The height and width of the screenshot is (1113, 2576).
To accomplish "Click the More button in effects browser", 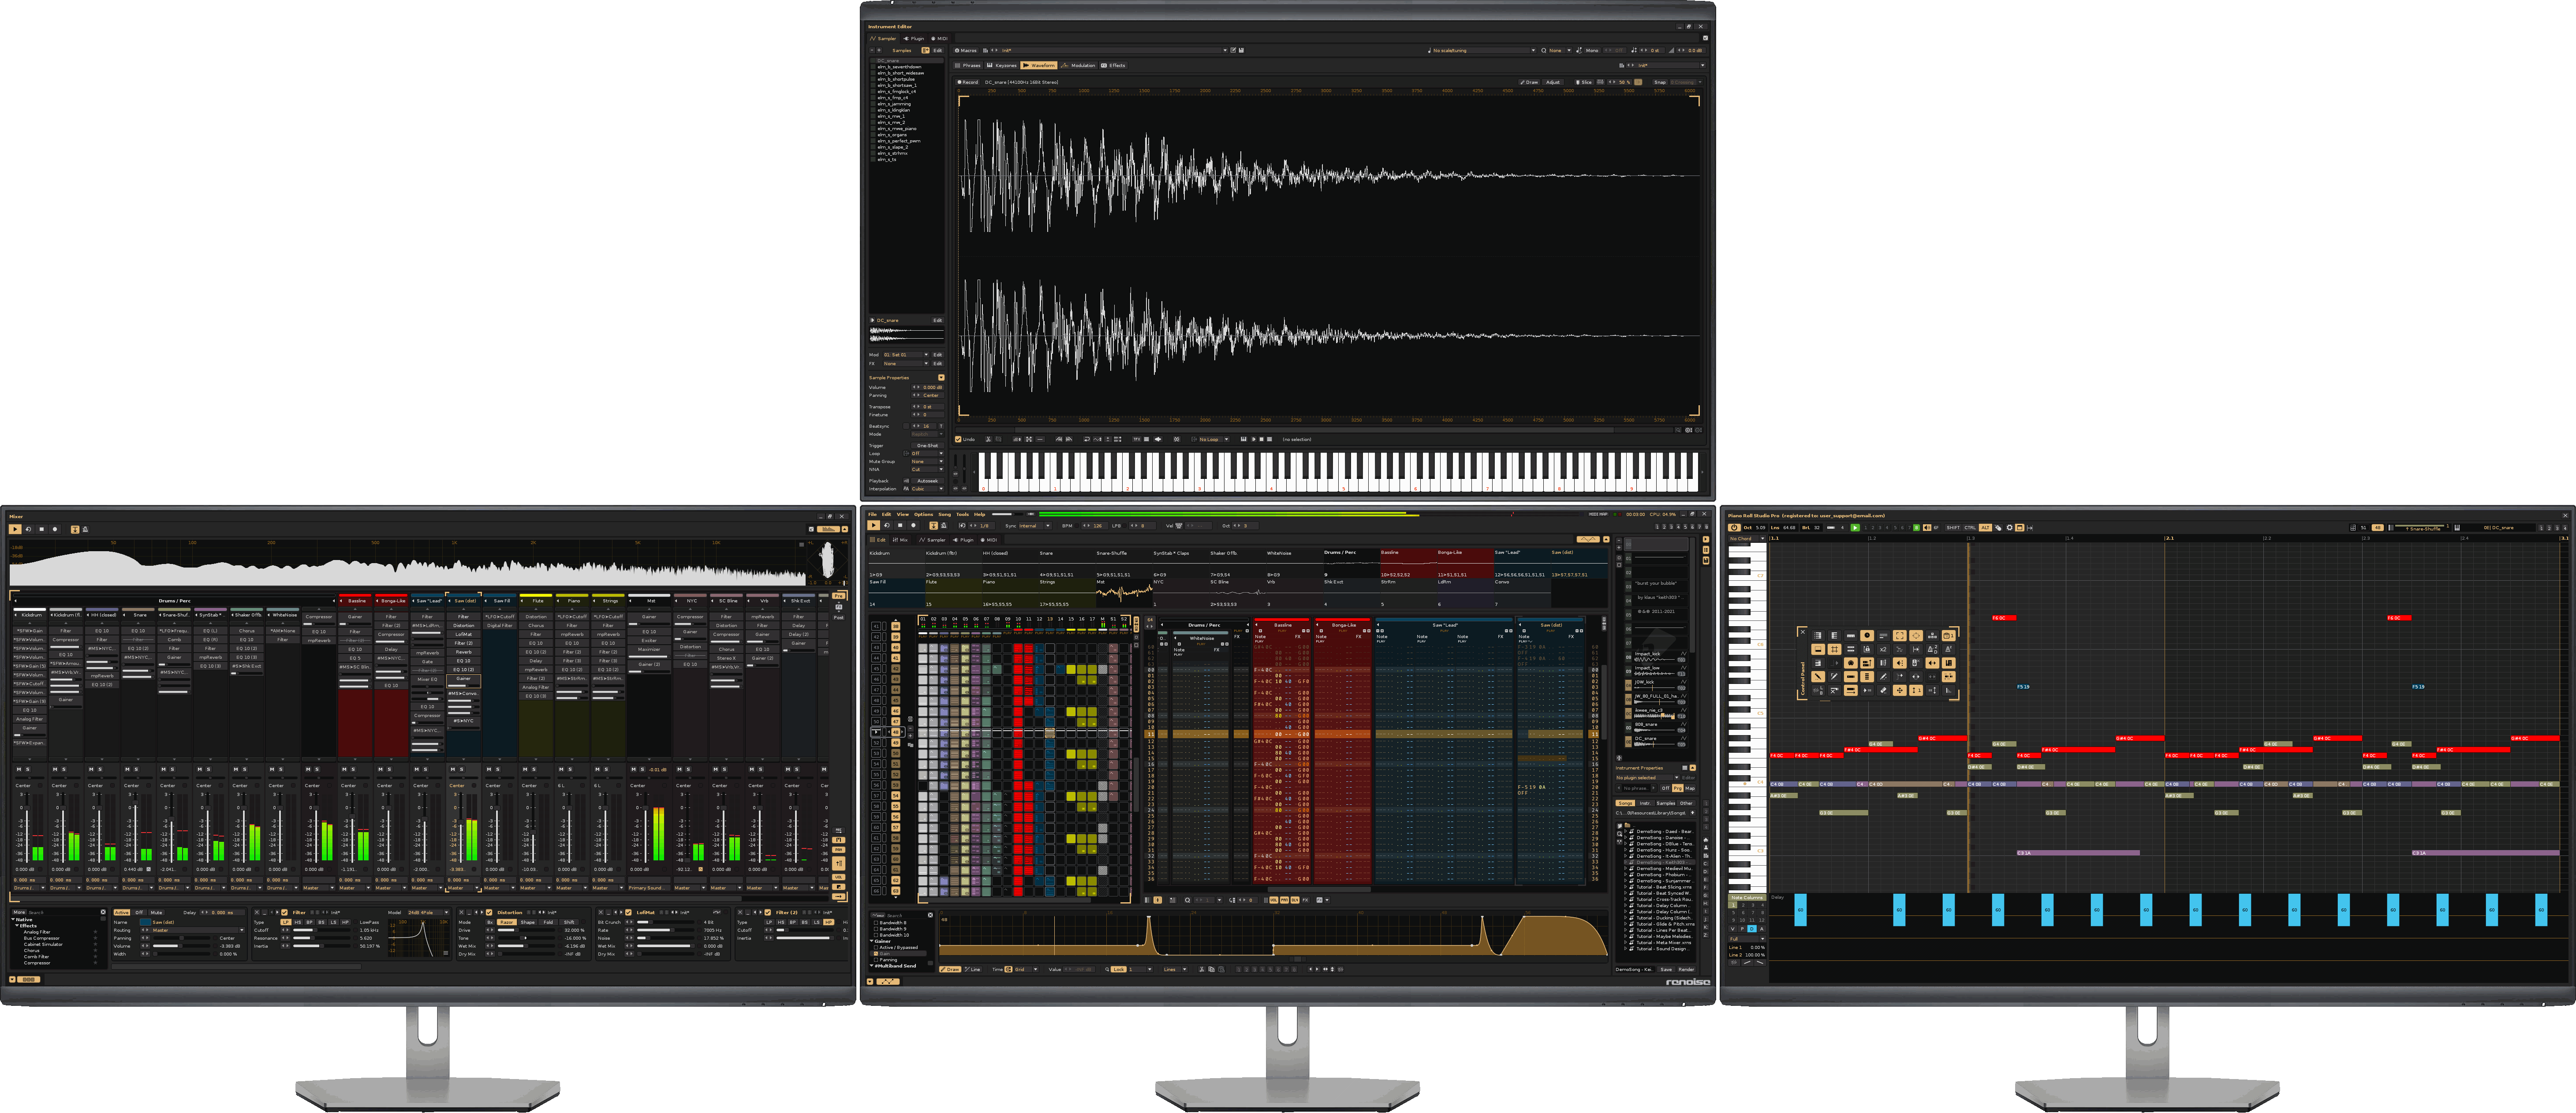I will (19, 912).
